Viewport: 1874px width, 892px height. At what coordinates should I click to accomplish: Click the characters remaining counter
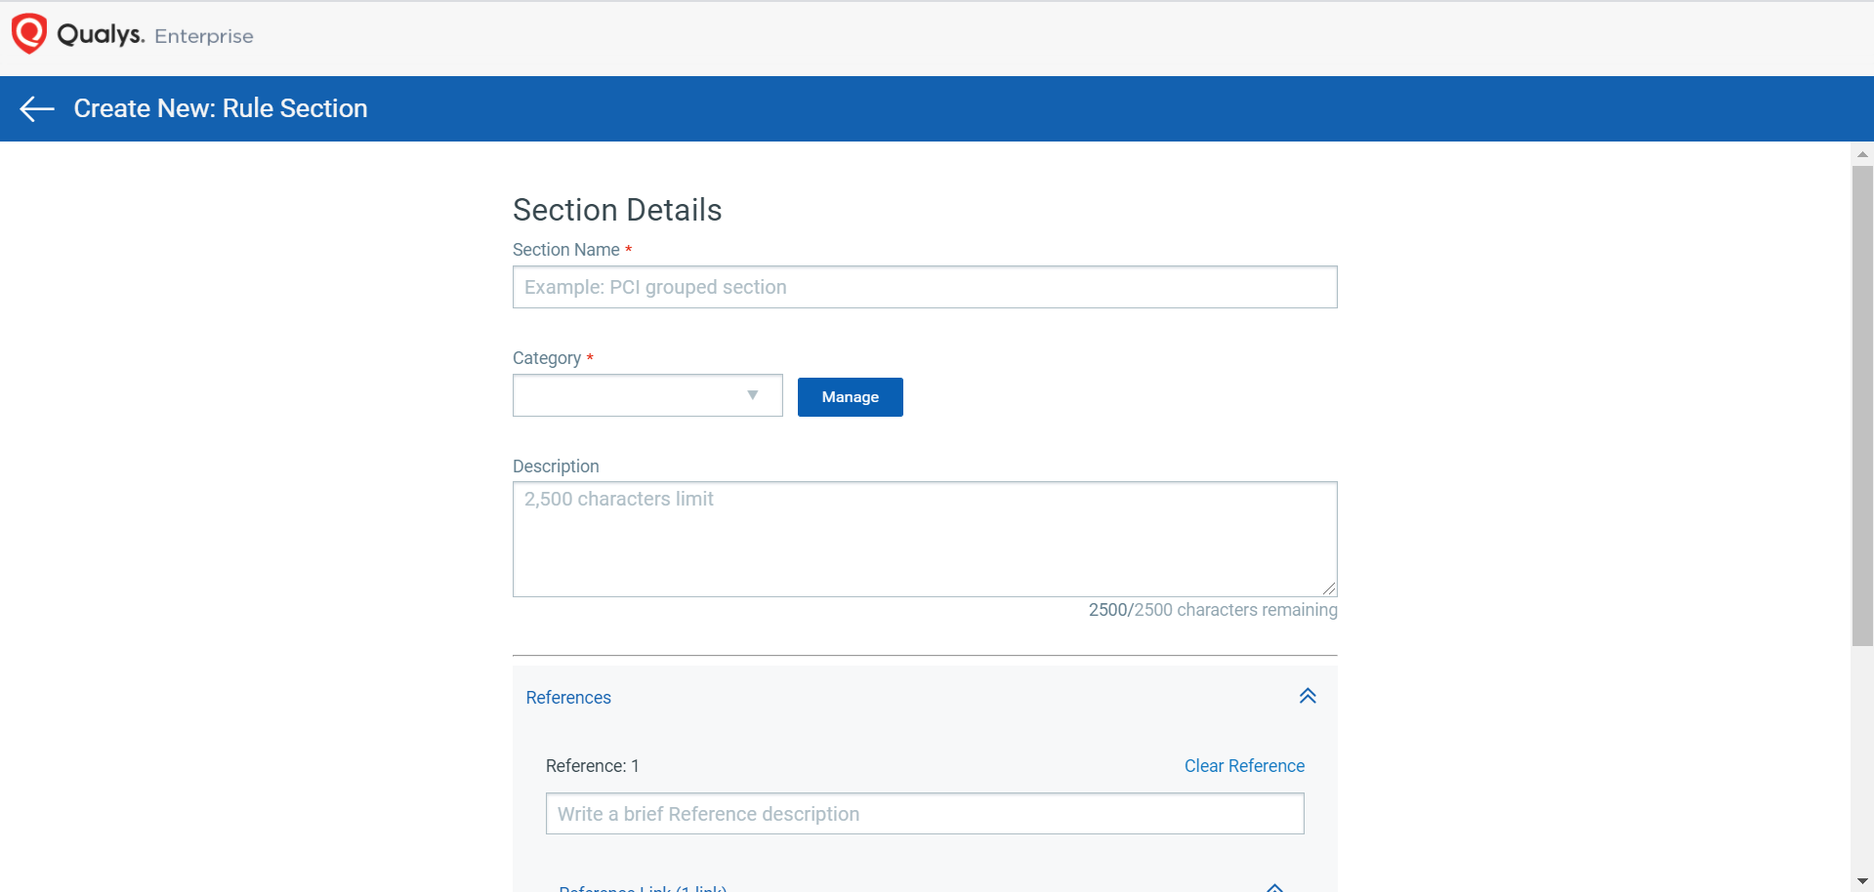point(1213,610)
